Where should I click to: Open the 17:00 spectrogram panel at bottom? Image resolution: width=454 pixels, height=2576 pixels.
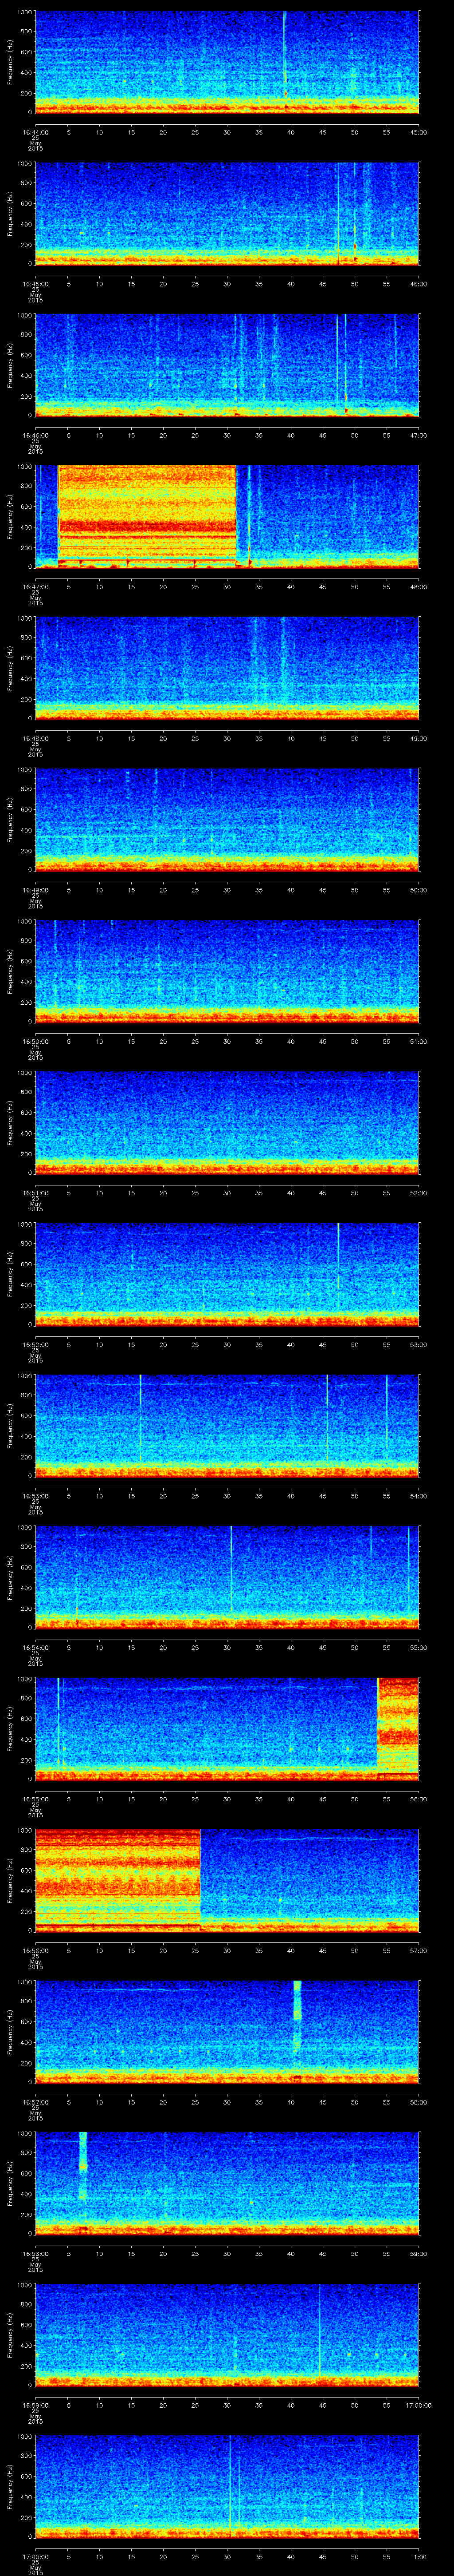point(227,2485)
